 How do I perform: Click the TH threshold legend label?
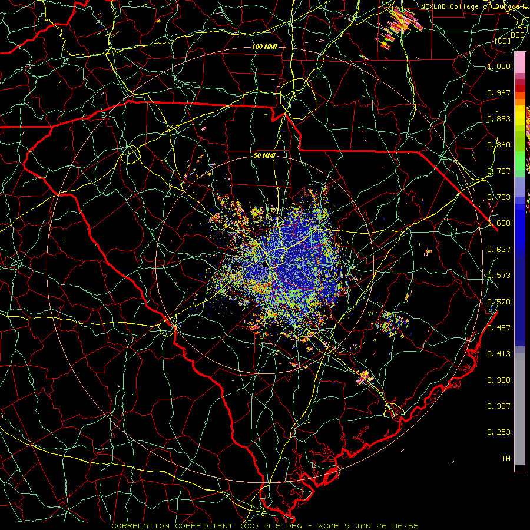click(506, 459)
